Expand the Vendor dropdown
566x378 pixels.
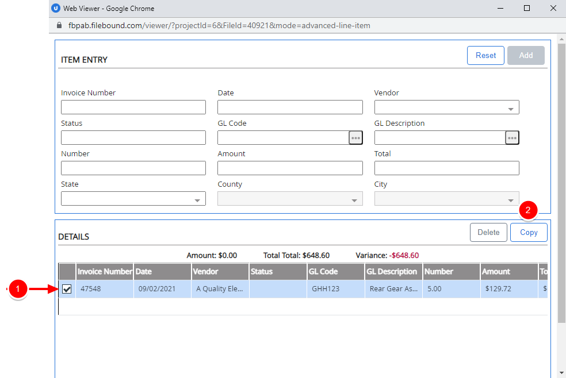pos(510,108)
